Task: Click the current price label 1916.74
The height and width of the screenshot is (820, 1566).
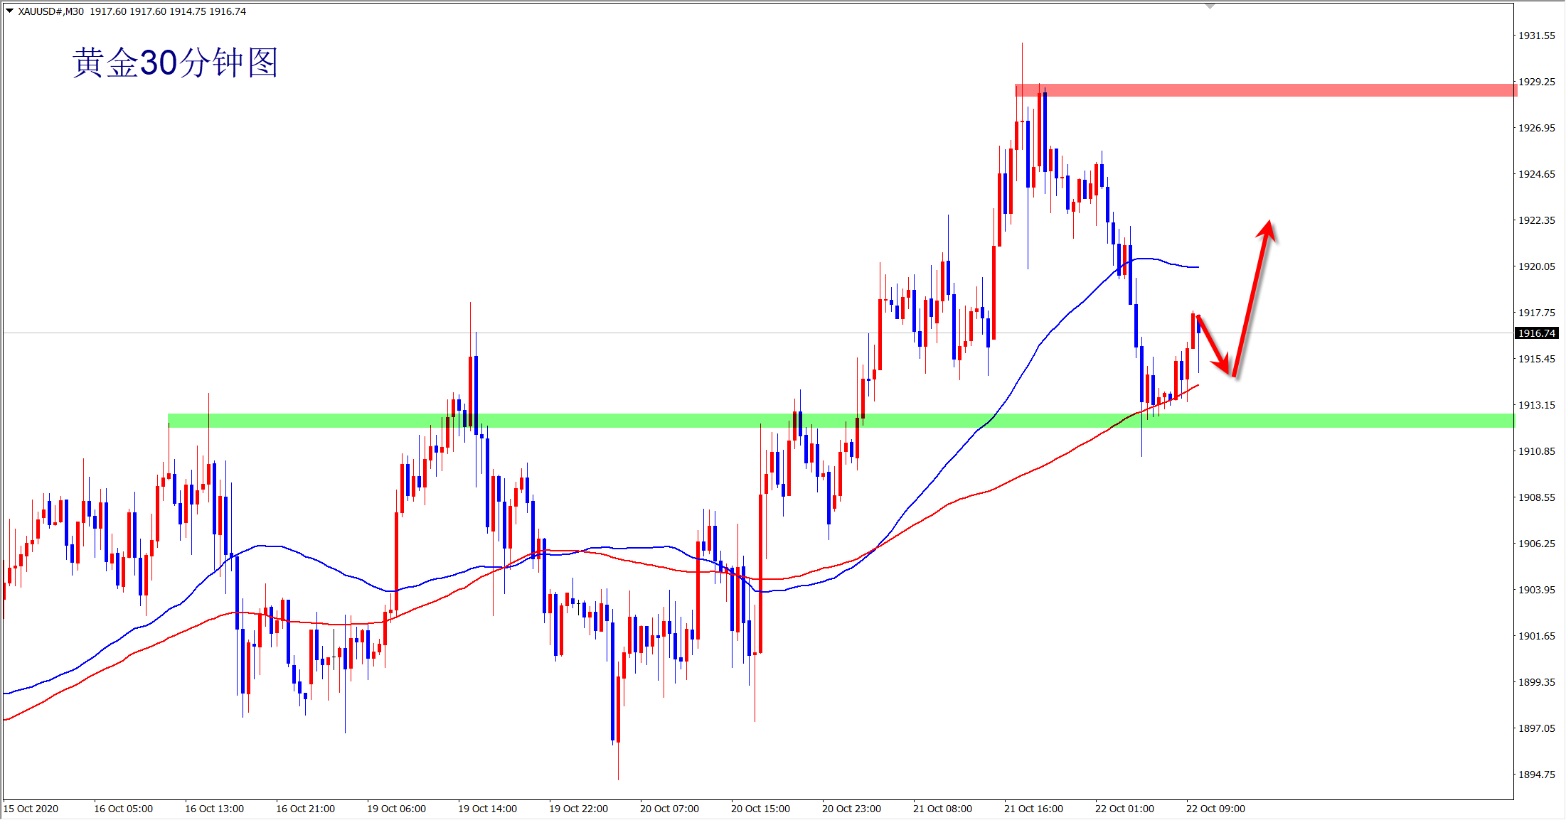Action: [1537, 333]
